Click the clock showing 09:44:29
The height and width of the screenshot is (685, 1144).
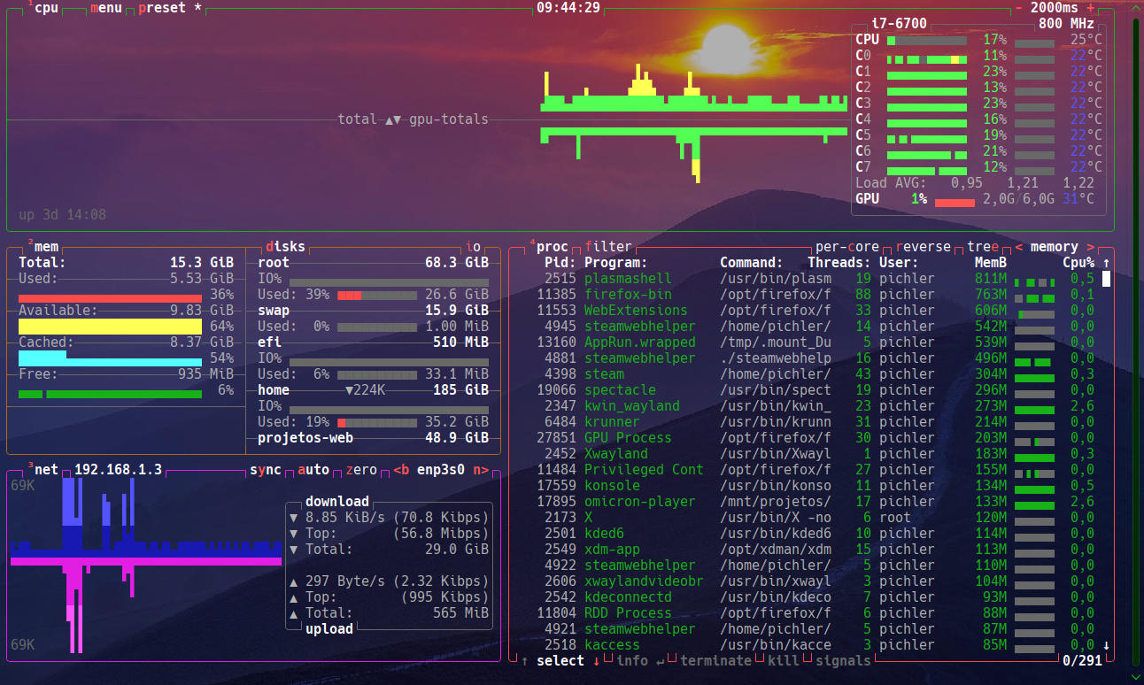point(568,8)
